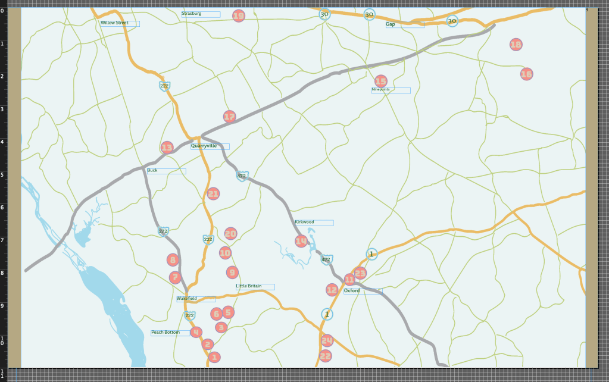Viewport: 609px width, 382px height.
Task: Click the Route 30 shield right of Gap
Action: [452, 21]
